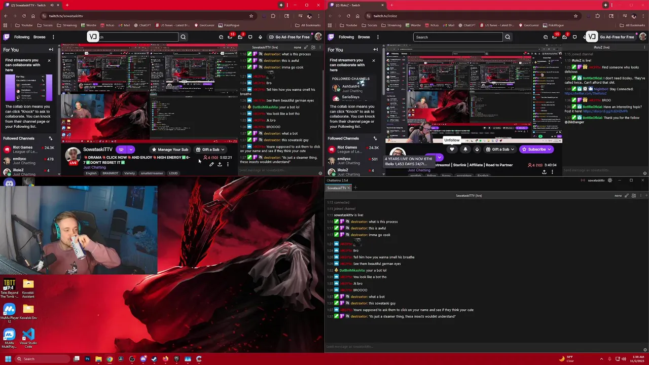The image size is (649, 365).
Task: Sort Followed Channels in left Twitch sidebar
Action: [50, 138]
